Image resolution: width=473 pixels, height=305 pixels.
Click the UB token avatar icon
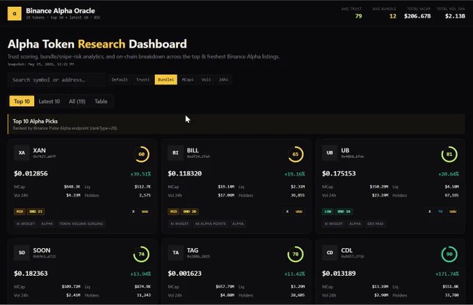coord(330,153)
